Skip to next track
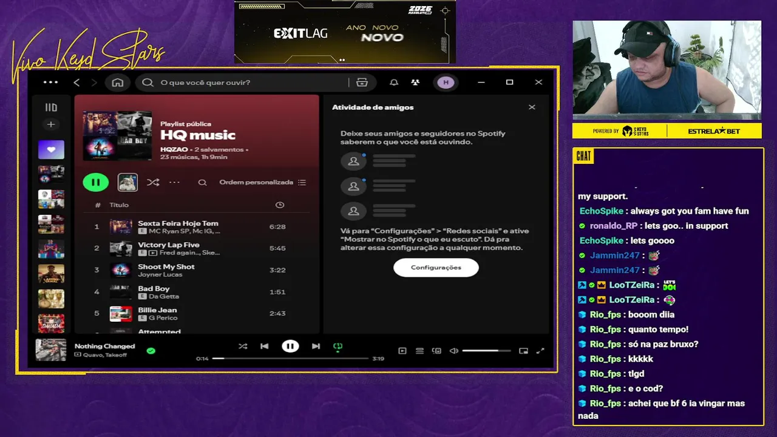777x437 pixels. pos(316,347)
